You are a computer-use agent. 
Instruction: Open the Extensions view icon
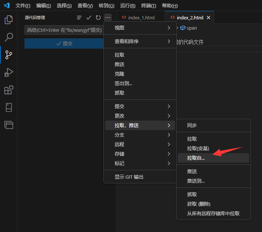8,90
